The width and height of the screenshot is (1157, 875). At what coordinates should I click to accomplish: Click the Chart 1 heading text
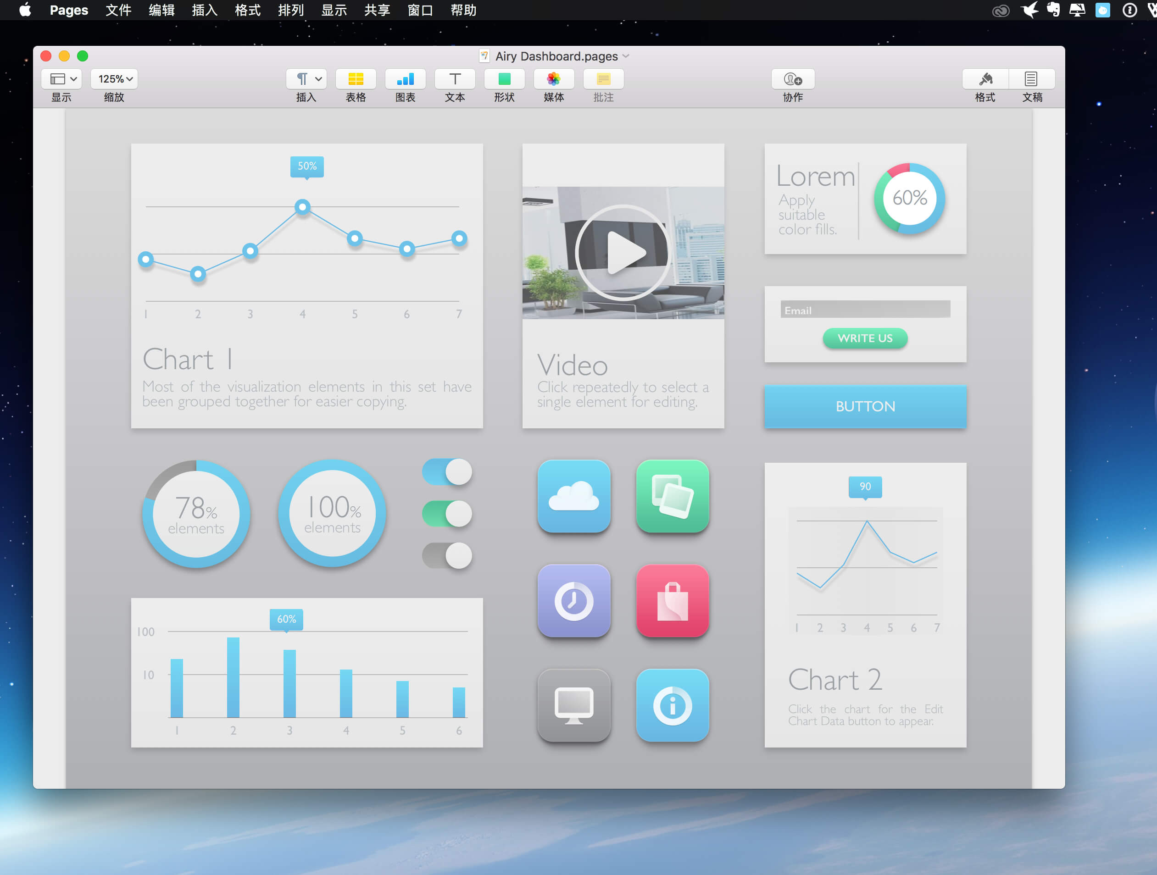[188, 360]
